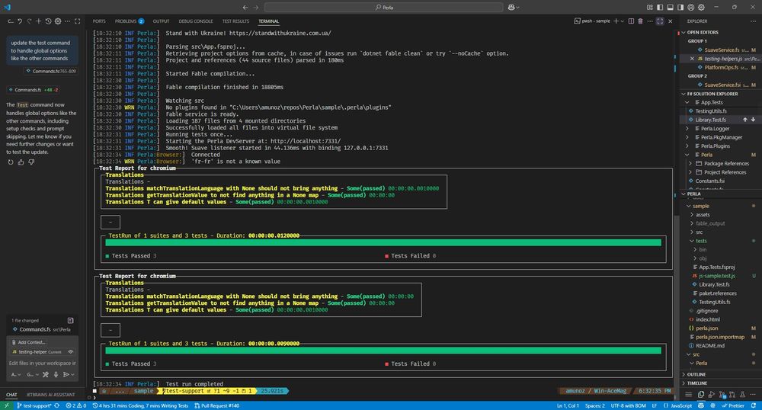
Task: Open new terminal launch profile dropdown
Action: pyautogui.click(x=622, y=21)
